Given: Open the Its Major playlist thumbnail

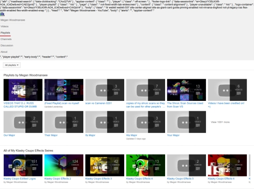Looking at the screenshot, I should 104,122.
